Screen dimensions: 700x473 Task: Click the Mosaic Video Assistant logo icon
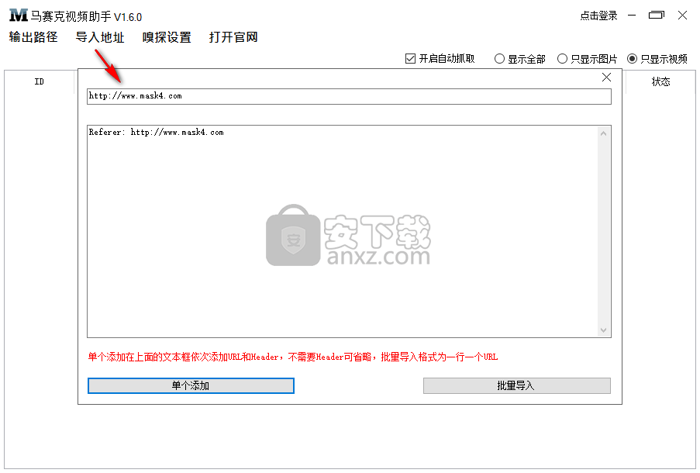(x=19, y=16)
